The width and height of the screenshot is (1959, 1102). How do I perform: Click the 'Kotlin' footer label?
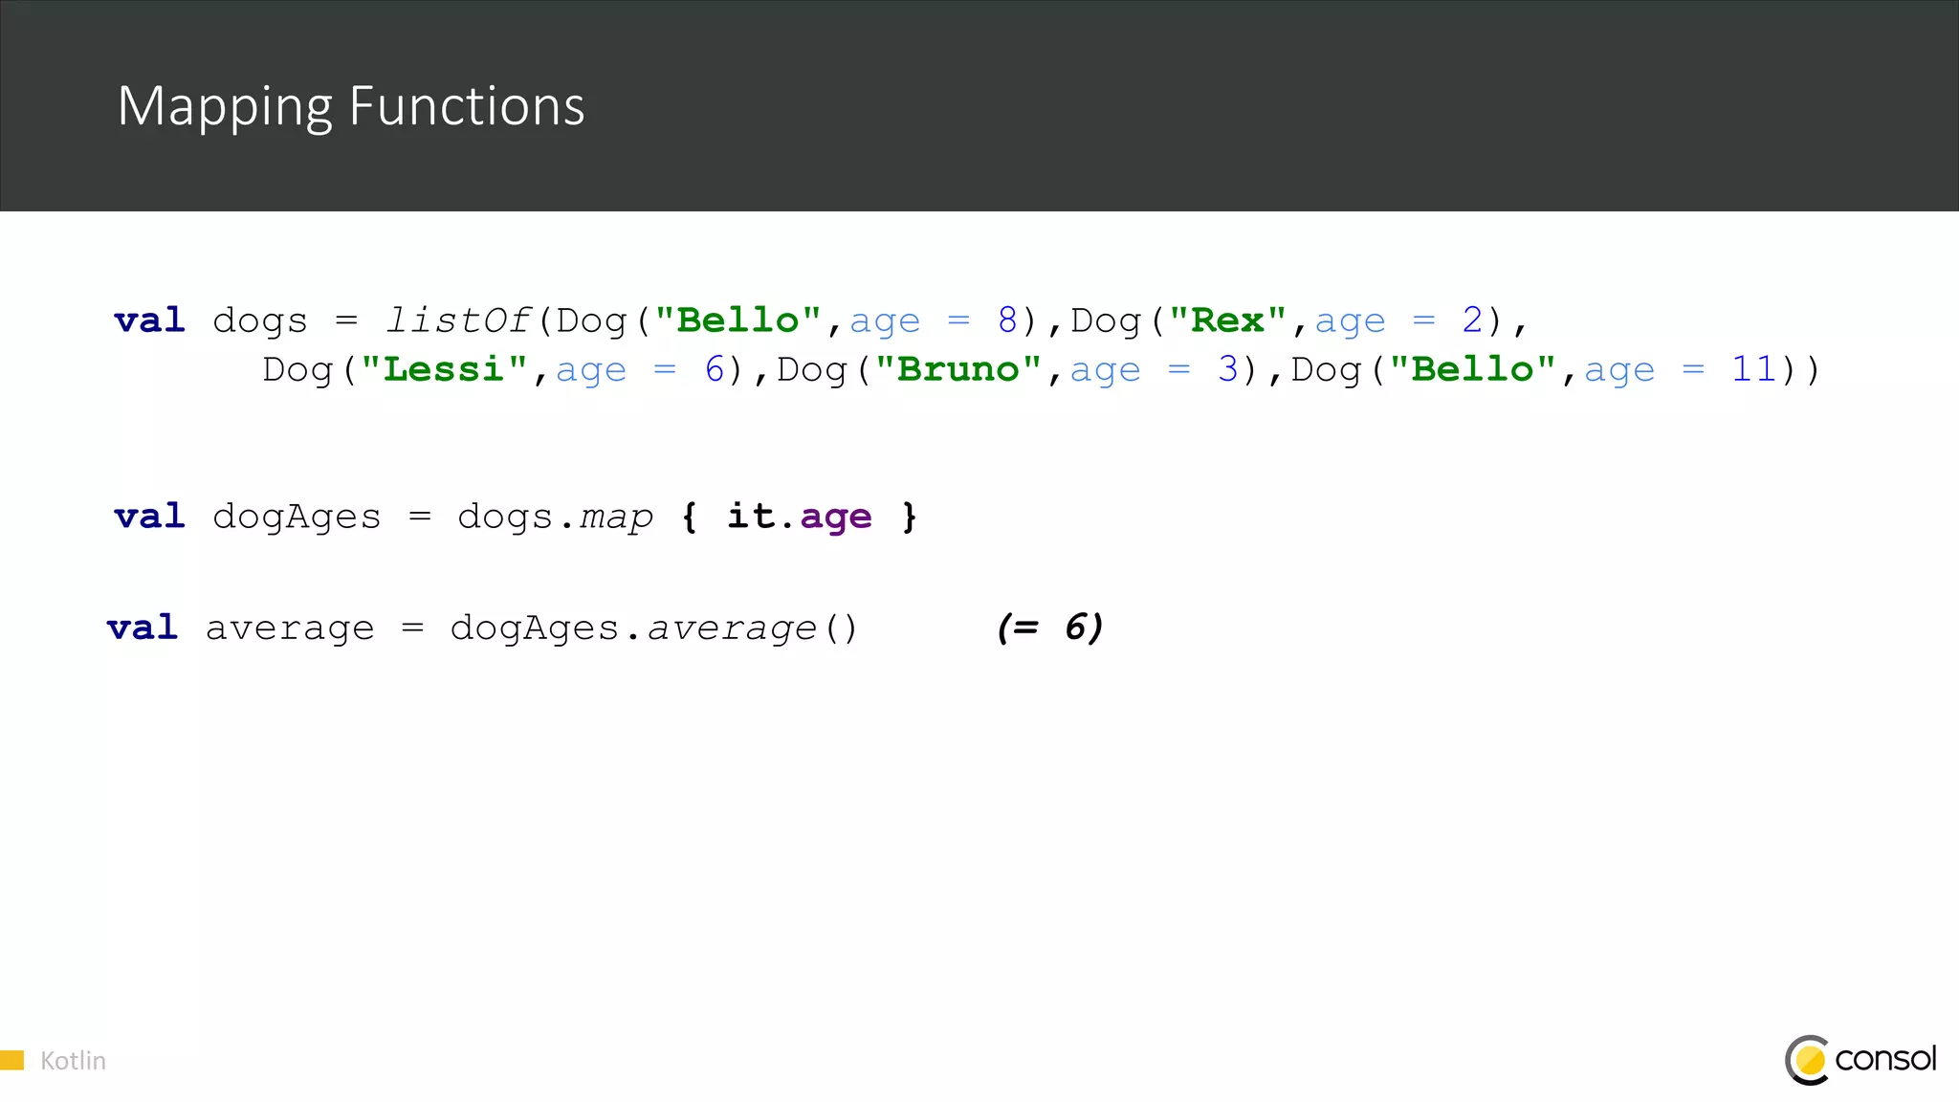[x=73, y=1060]
